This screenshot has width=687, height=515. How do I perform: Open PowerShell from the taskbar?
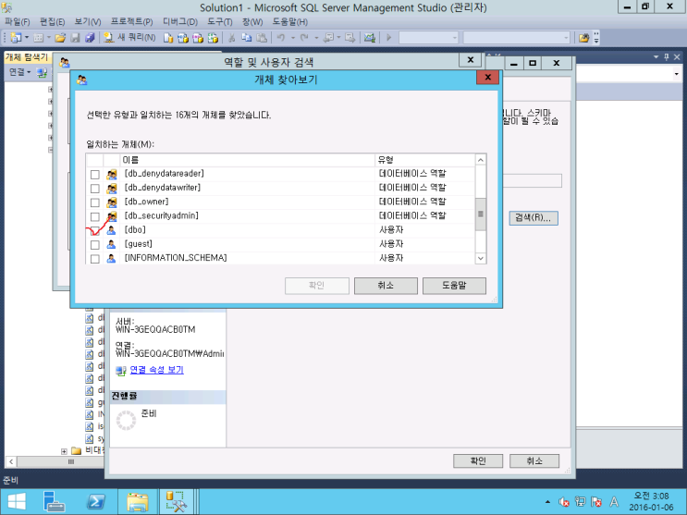coord(96,501)
